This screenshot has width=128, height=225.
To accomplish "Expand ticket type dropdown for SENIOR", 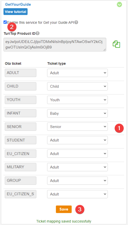I will pyautogui.click(x=77, y=127).
